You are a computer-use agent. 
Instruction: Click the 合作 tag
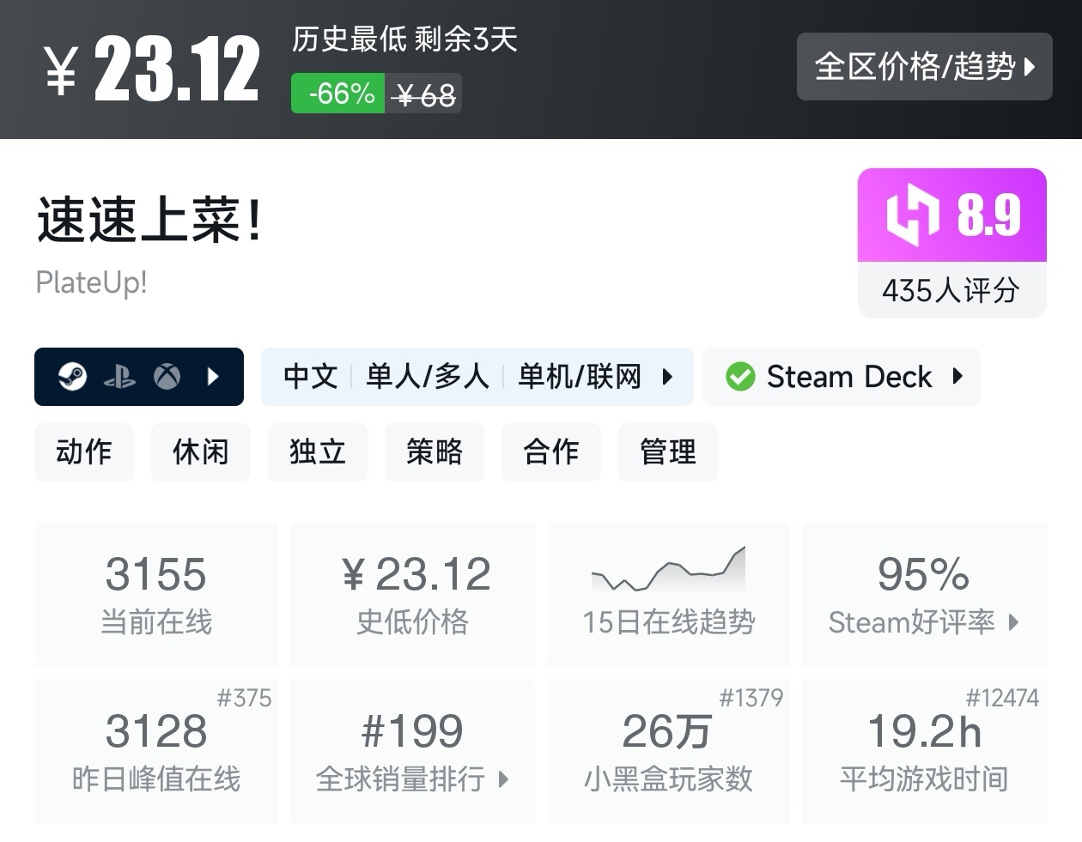coord(551,451)
